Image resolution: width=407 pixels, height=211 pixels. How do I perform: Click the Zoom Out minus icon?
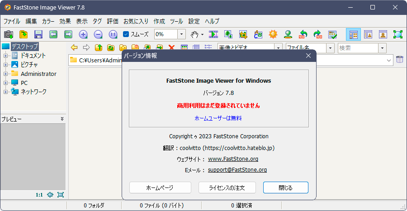98,34
